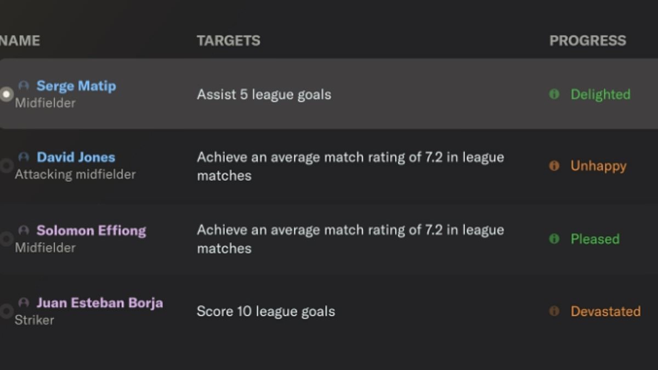
Task: Select the radio button for Solomon Effiong row
Action: [6, 238]
